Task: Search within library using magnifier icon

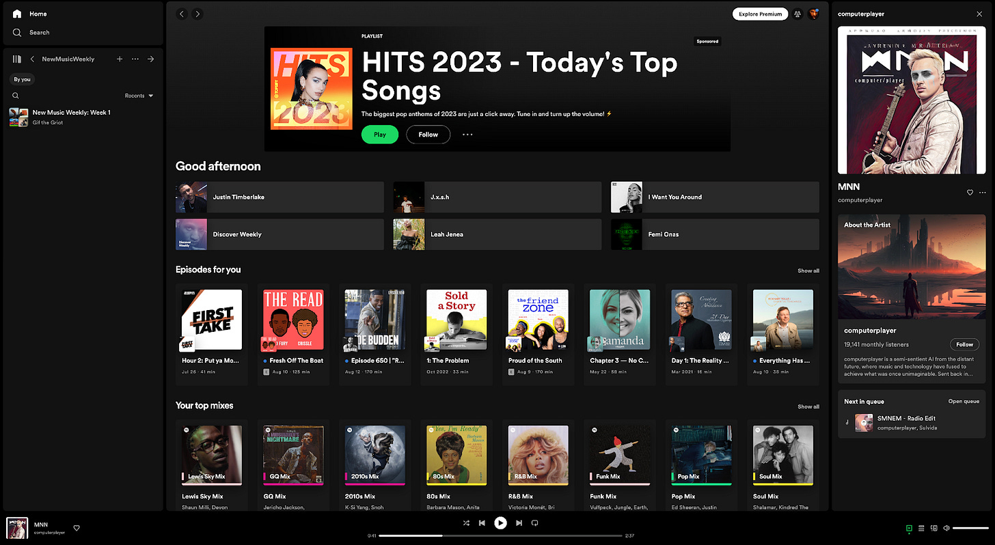Action: tap(16, 96)
